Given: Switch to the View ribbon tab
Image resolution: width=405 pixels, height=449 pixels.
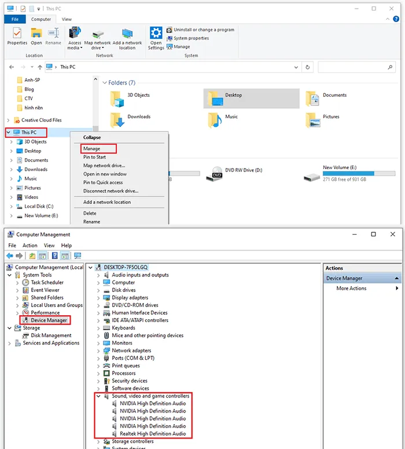Looking at the screenshot, I should point(67,19).
